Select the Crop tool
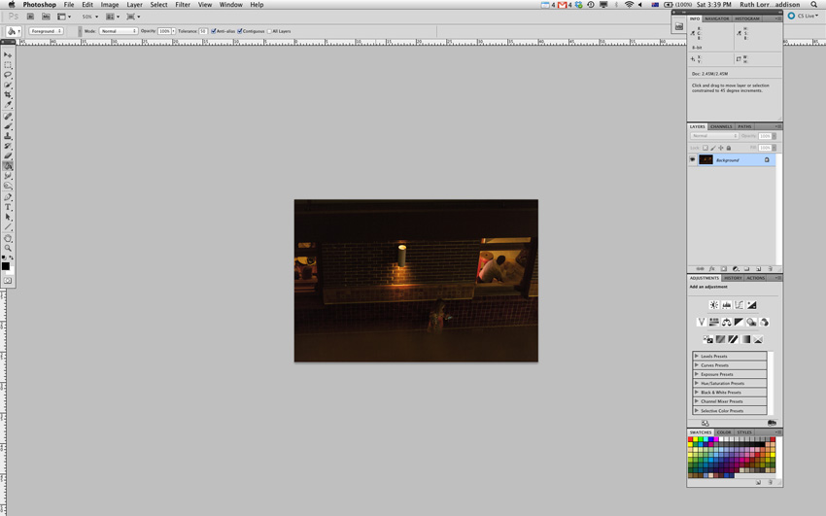 8,95
